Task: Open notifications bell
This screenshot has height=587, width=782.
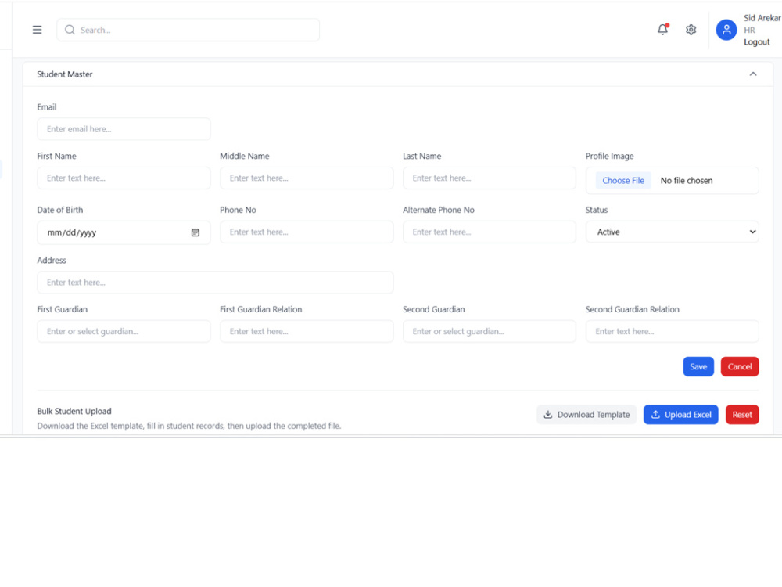Action: point(663,30)
